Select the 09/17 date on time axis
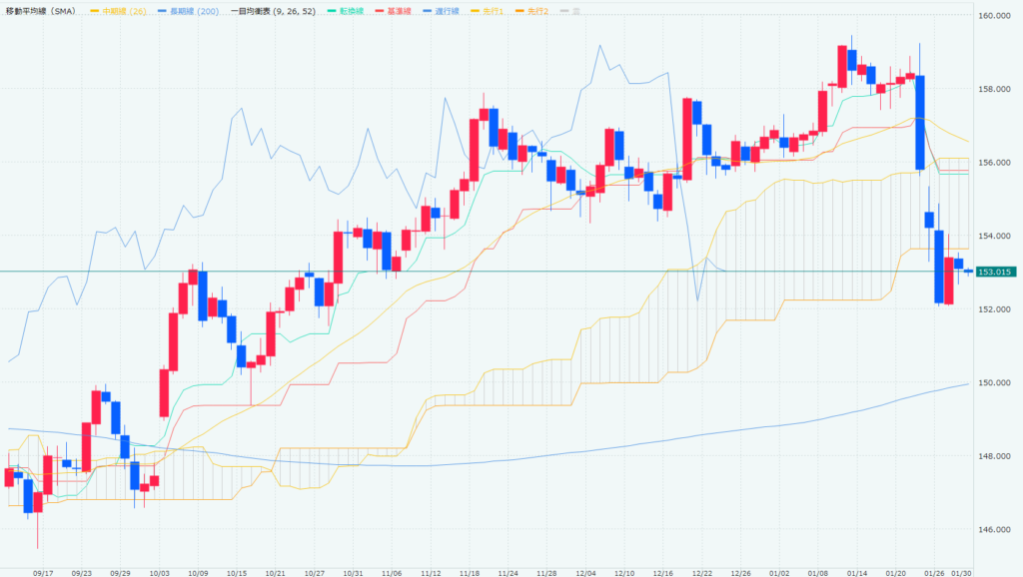The width and height of the screenshot is (1023, 577). click(43, 573)
